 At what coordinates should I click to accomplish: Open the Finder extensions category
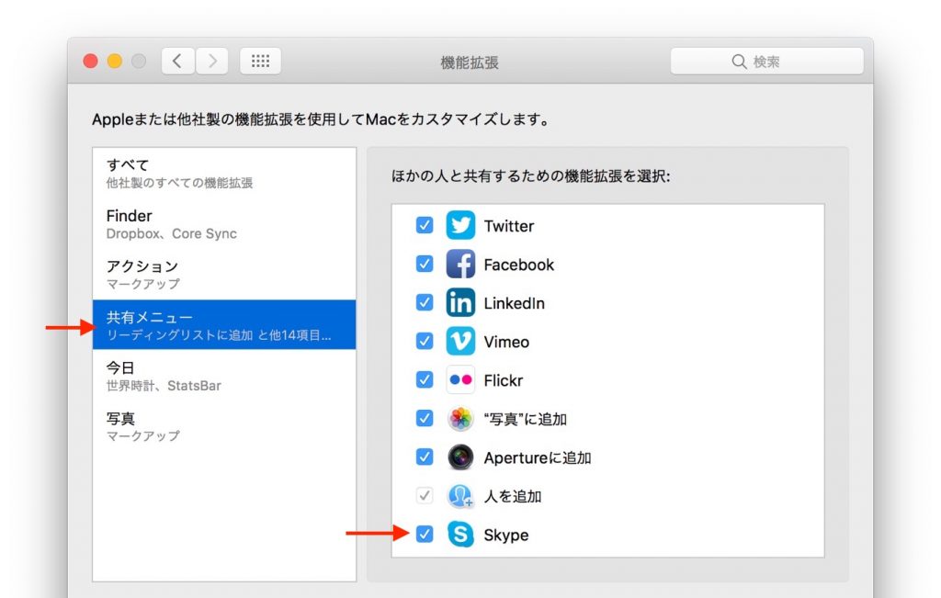click(223, 223)
